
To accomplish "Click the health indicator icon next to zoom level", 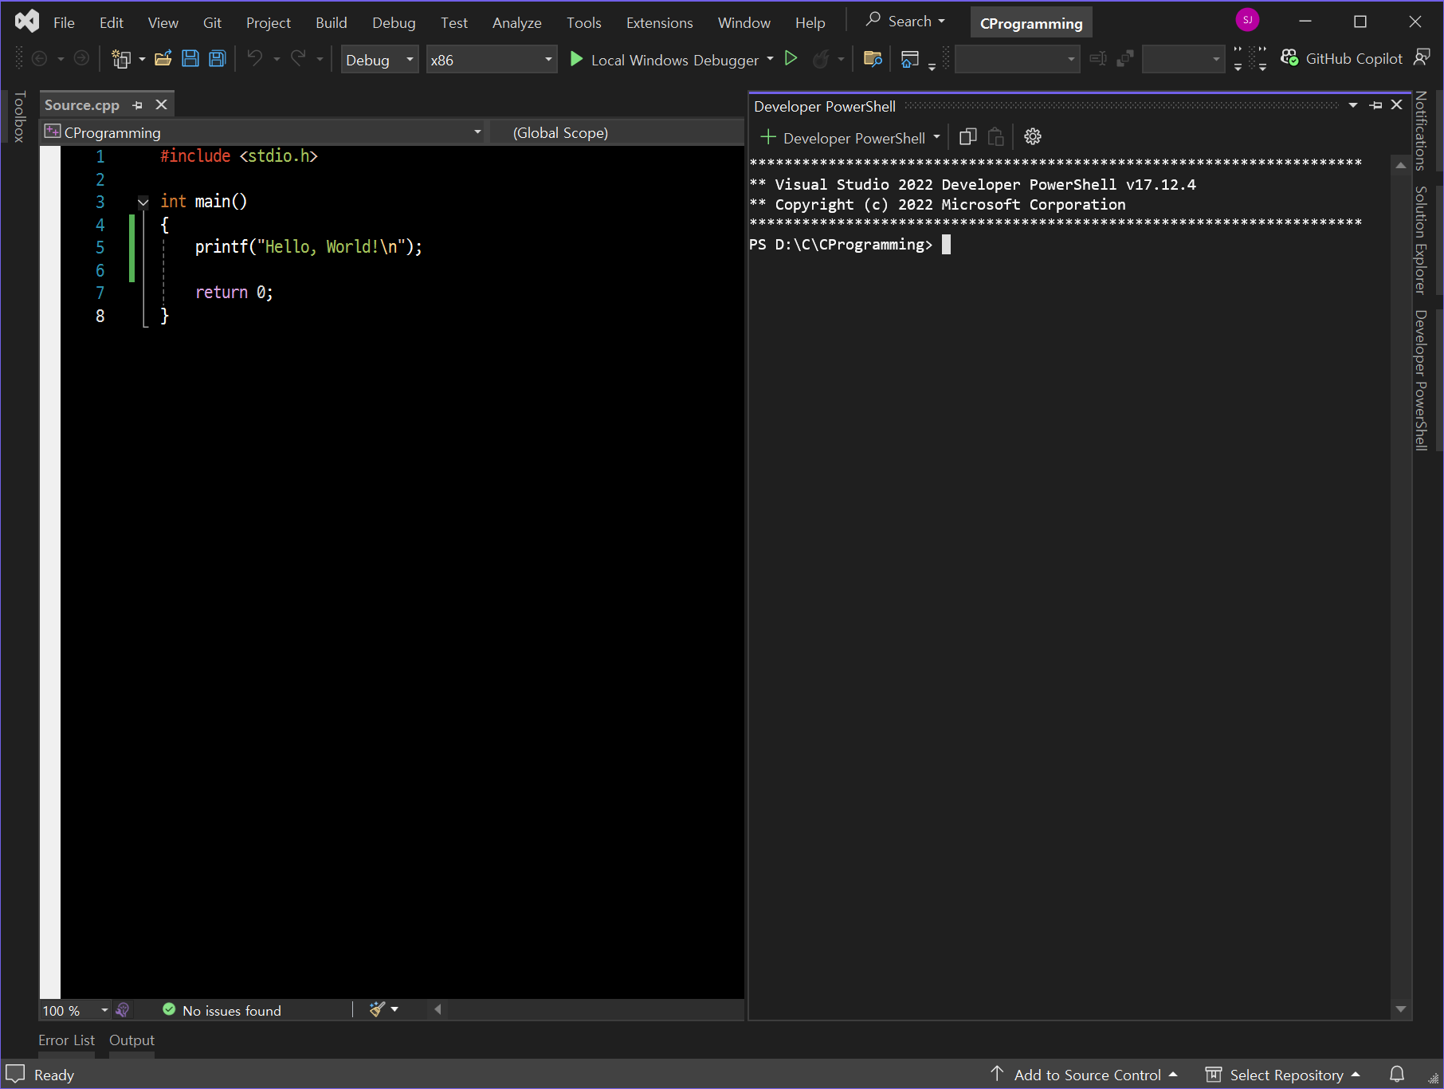I will pos(123,1010).
